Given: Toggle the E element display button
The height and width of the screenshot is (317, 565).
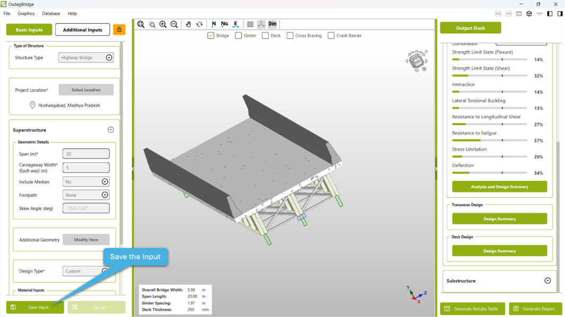Looking at the screenshot, I should point(236,24).
